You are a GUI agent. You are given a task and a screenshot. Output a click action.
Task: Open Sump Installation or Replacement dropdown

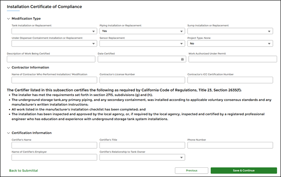[230, 31]
